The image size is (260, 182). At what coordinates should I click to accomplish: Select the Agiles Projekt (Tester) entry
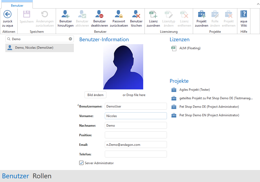[194, 90]
